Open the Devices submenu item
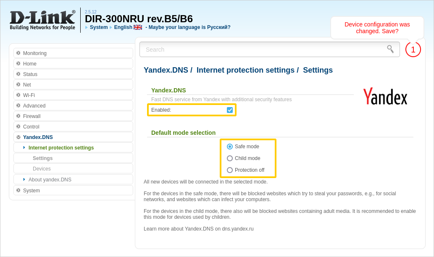 [42, 169]
